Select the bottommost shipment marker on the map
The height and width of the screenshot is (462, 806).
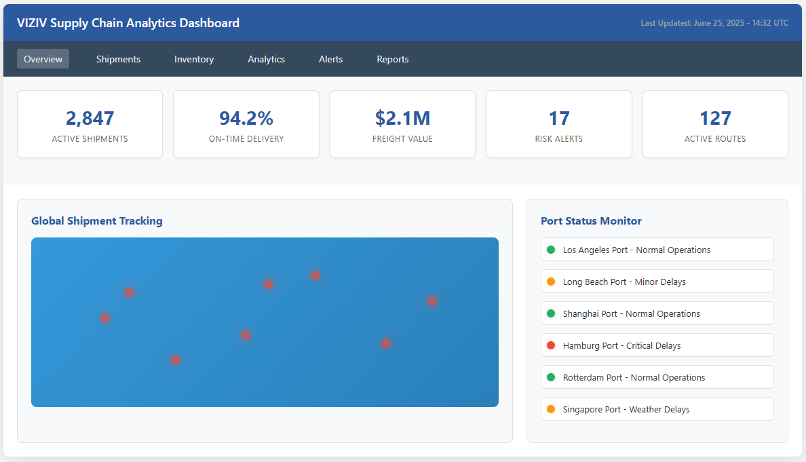pyautogui.click(x=176, y=360)
